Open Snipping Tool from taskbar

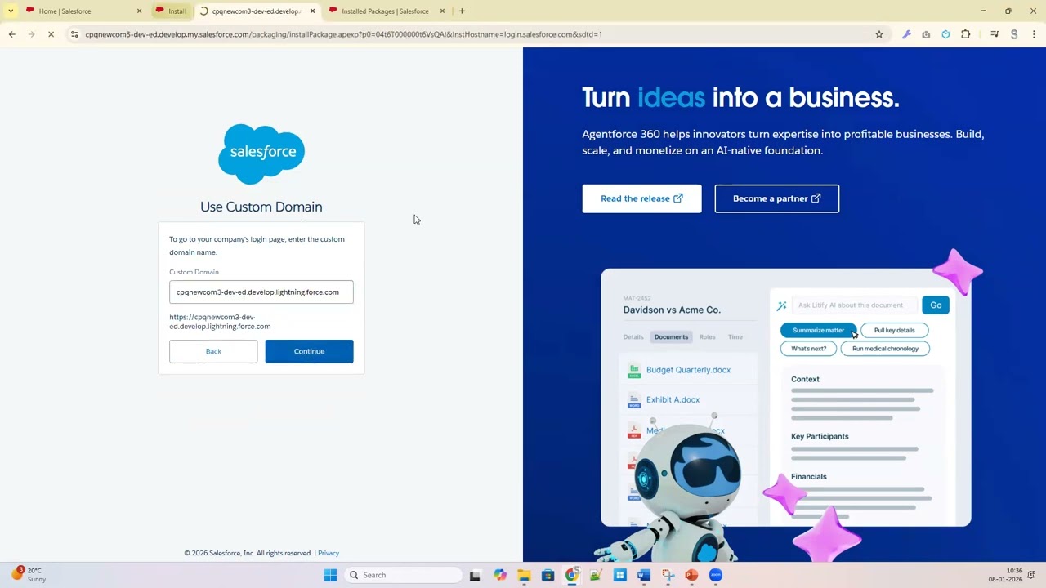(x=668, y=575)
